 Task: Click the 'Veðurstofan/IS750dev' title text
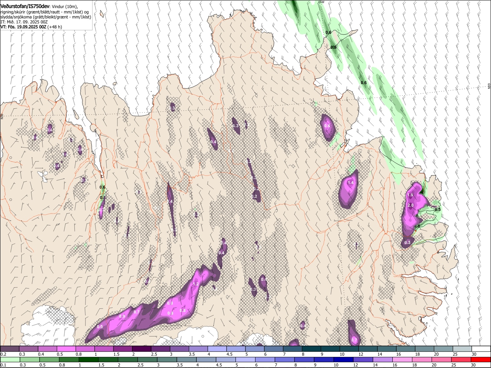[25, 6]
